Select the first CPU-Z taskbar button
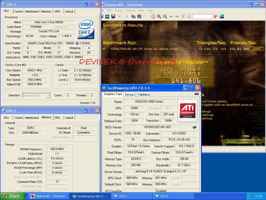266x200 pixels. [x=132, y=196]
